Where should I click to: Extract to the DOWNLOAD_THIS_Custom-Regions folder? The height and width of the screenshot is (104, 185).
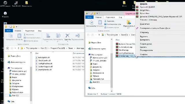tap(161, 17)
